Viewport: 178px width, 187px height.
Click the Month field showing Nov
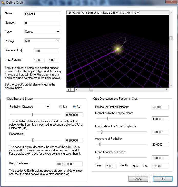136,166
